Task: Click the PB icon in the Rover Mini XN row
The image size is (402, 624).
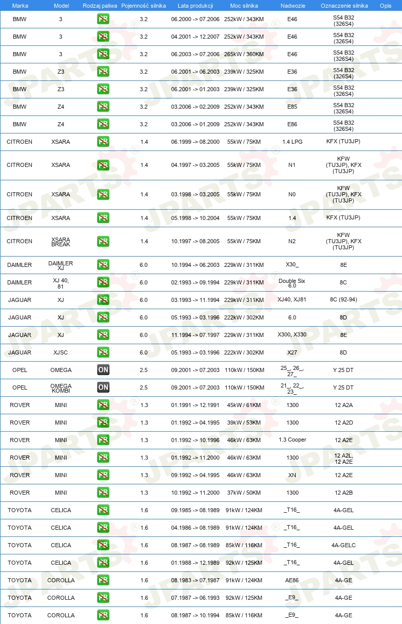Action: [x=103, y=476]
